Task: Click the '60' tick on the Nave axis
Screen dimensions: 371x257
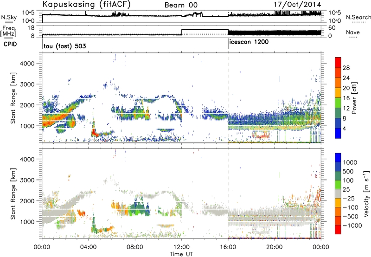Action: click(x=332, y=28)
